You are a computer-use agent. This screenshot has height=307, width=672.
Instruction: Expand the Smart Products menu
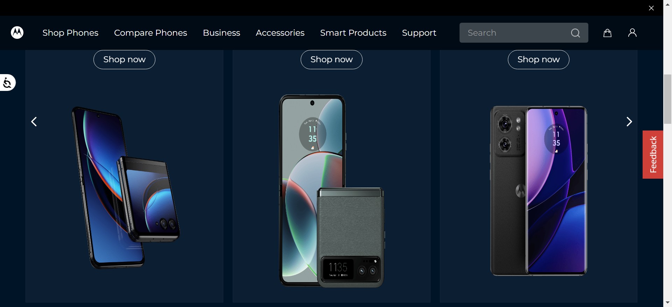coord(353,33)
